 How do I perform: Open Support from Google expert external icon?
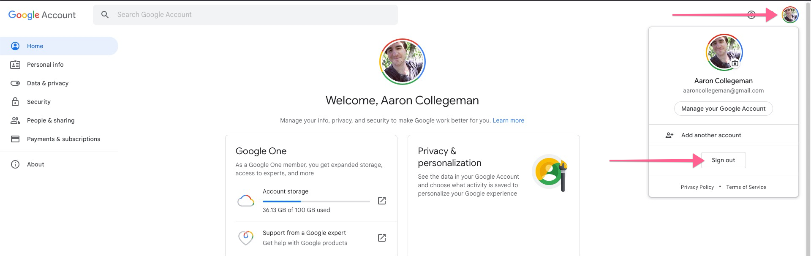(x=382, y=238)
